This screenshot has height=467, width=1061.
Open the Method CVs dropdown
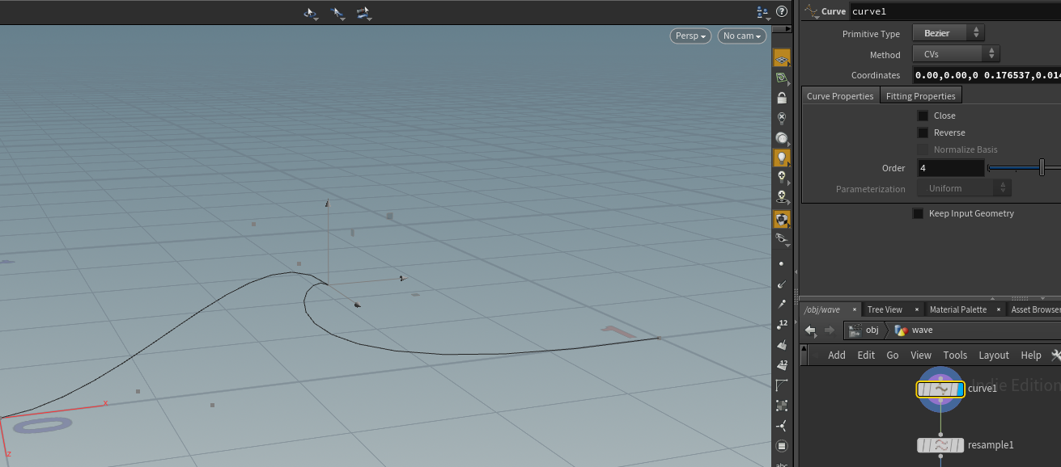[957, 54]
